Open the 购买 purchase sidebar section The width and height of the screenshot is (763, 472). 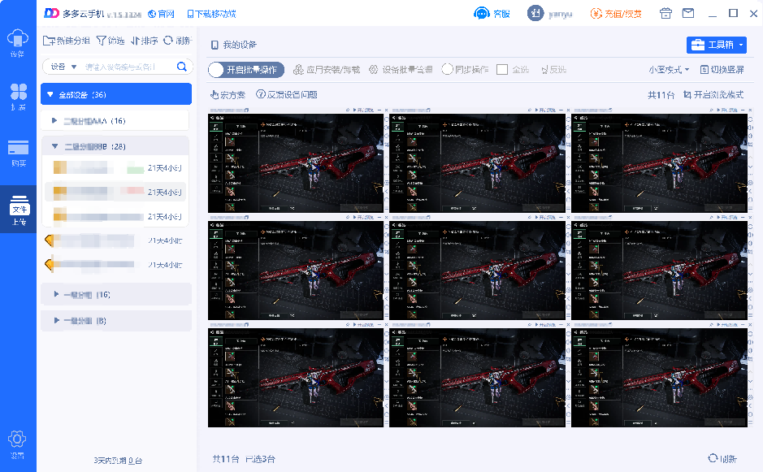pyautogui.click(x=18, y=154)
